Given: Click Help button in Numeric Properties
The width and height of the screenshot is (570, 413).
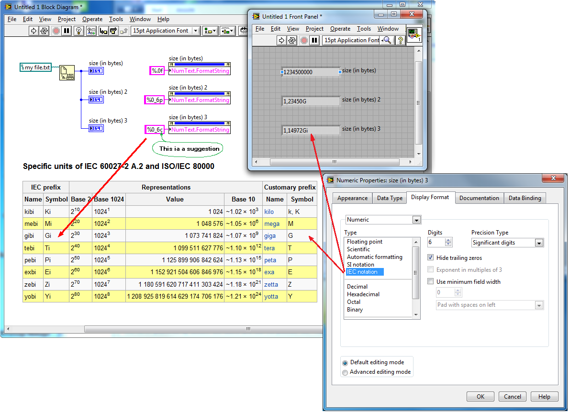Looking at the screenshot, I should (x=544, y=397).
